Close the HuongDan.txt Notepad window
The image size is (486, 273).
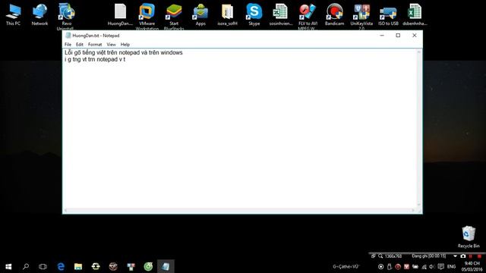415,36
